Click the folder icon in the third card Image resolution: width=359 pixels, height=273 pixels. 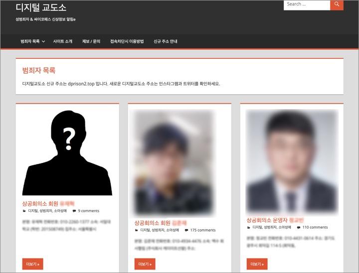coord(249,227)
